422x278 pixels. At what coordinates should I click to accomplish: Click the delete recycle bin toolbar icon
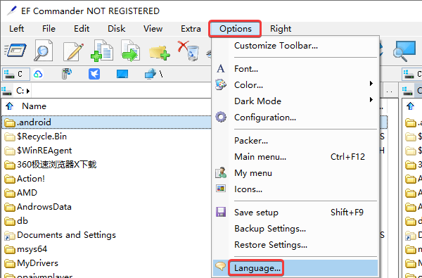click(x=188, y=51)
